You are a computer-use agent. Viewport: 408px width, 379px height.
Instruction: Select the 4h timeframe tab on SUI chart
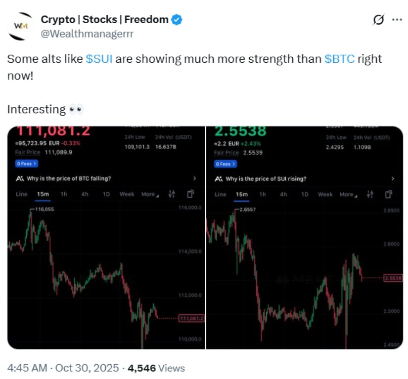pos(283,194)
